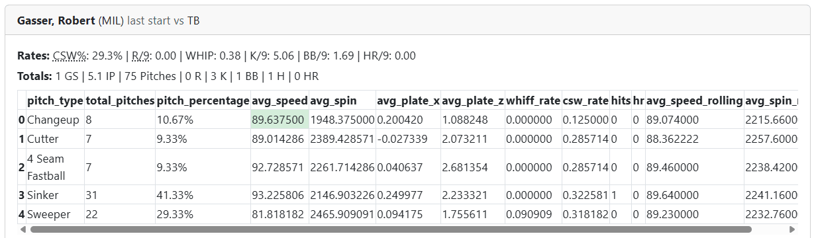Click Changeup avg_spin value 1948.375000
This screenshot has height=238, width=816.
click(342, 120)
